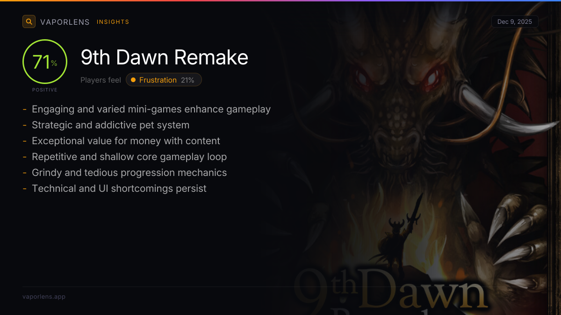Click the Frustration 21% pill

[x=164, y=80]
